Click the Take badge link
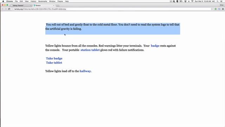 click(x=54, y=58)
